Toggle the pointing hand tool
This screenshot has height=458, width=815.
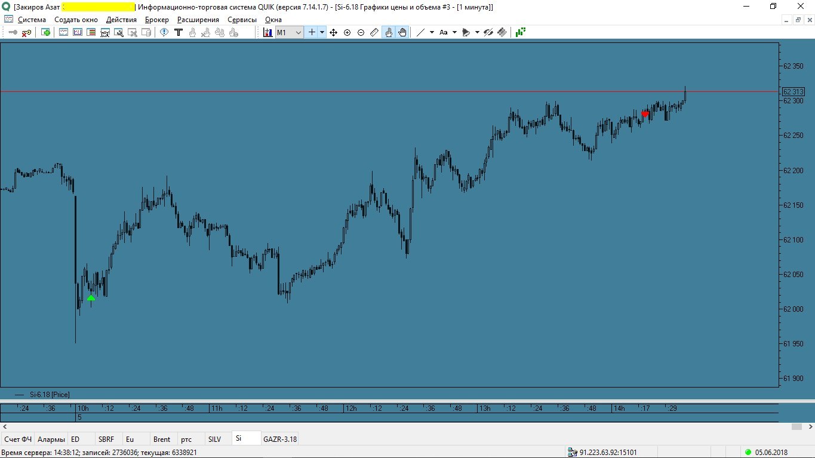click(x=389, y=32)
